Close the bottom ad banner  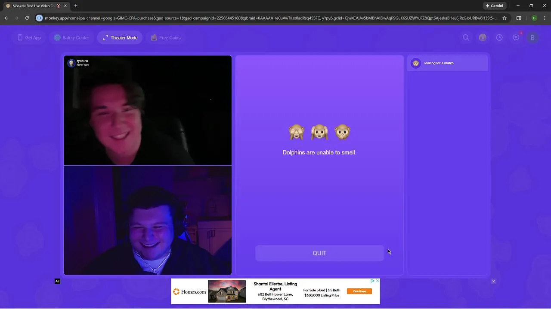[493, 282]
